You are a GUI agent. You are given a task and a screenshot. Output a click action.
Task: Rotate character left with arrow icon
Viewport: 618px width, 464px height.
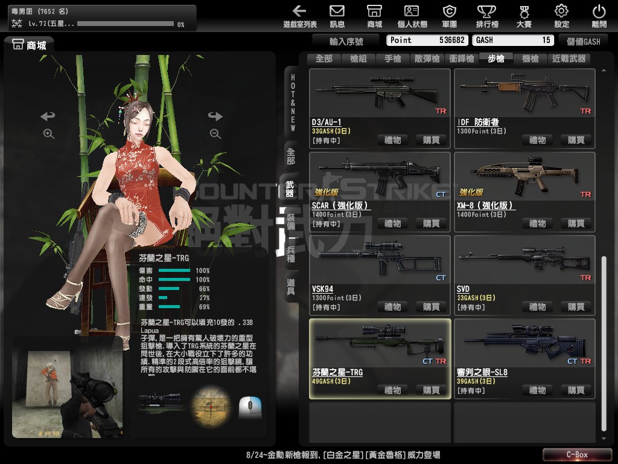click(48, 116)
